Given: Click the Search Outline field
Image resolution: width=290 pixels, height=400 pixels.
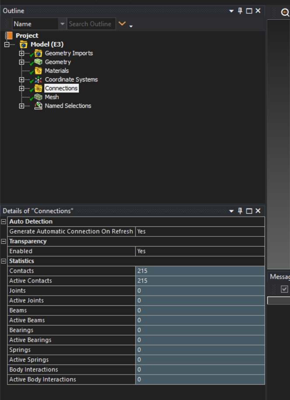Looking at the screenshot, I should pos(91,24).
